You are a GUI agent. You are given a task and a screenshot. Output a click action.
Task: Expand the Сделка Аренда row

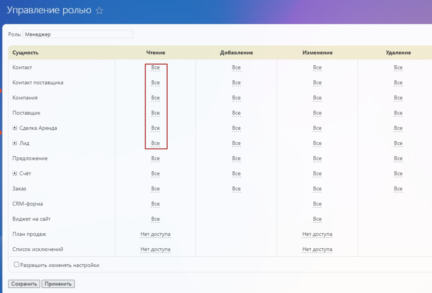tap(15, 128)
